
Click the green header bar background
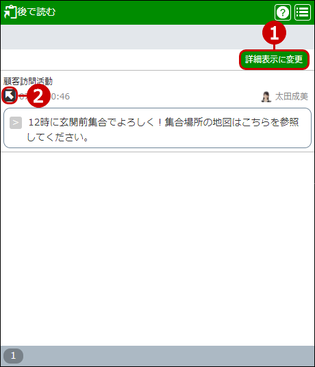164,12
